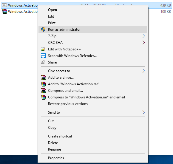Choose Edit with Notepad++
Screen dimensions: 173x164
(93, 49)
